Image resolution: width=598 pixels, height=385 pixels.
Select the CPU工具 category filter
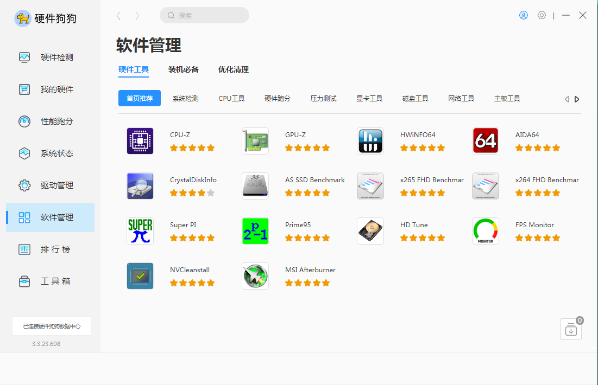[231, 98]
